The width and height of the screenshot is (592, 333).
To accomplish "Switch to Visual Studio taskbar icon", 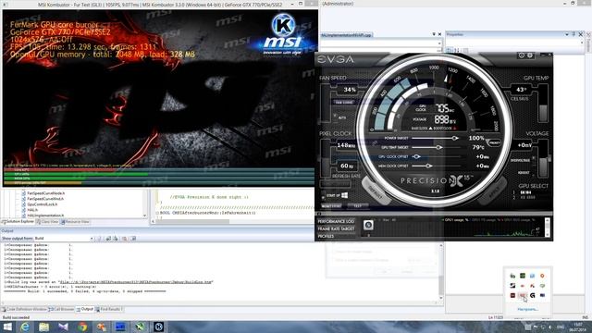I will [x=63, y=327].
